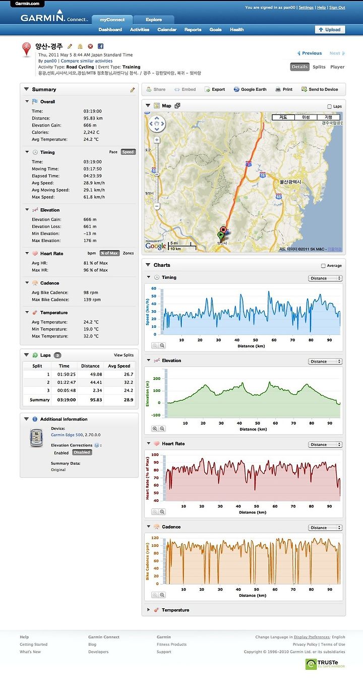Click the map pan control compass

coord(157,124)
